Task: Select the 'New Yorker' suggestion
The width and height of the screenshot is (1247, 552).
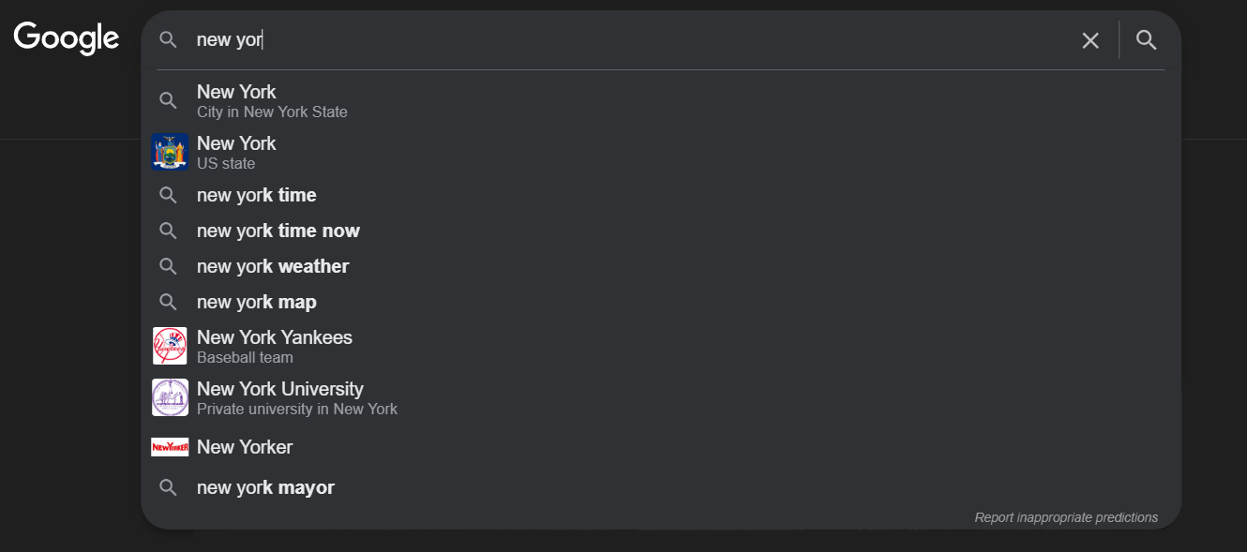Action: pos(245,447)
